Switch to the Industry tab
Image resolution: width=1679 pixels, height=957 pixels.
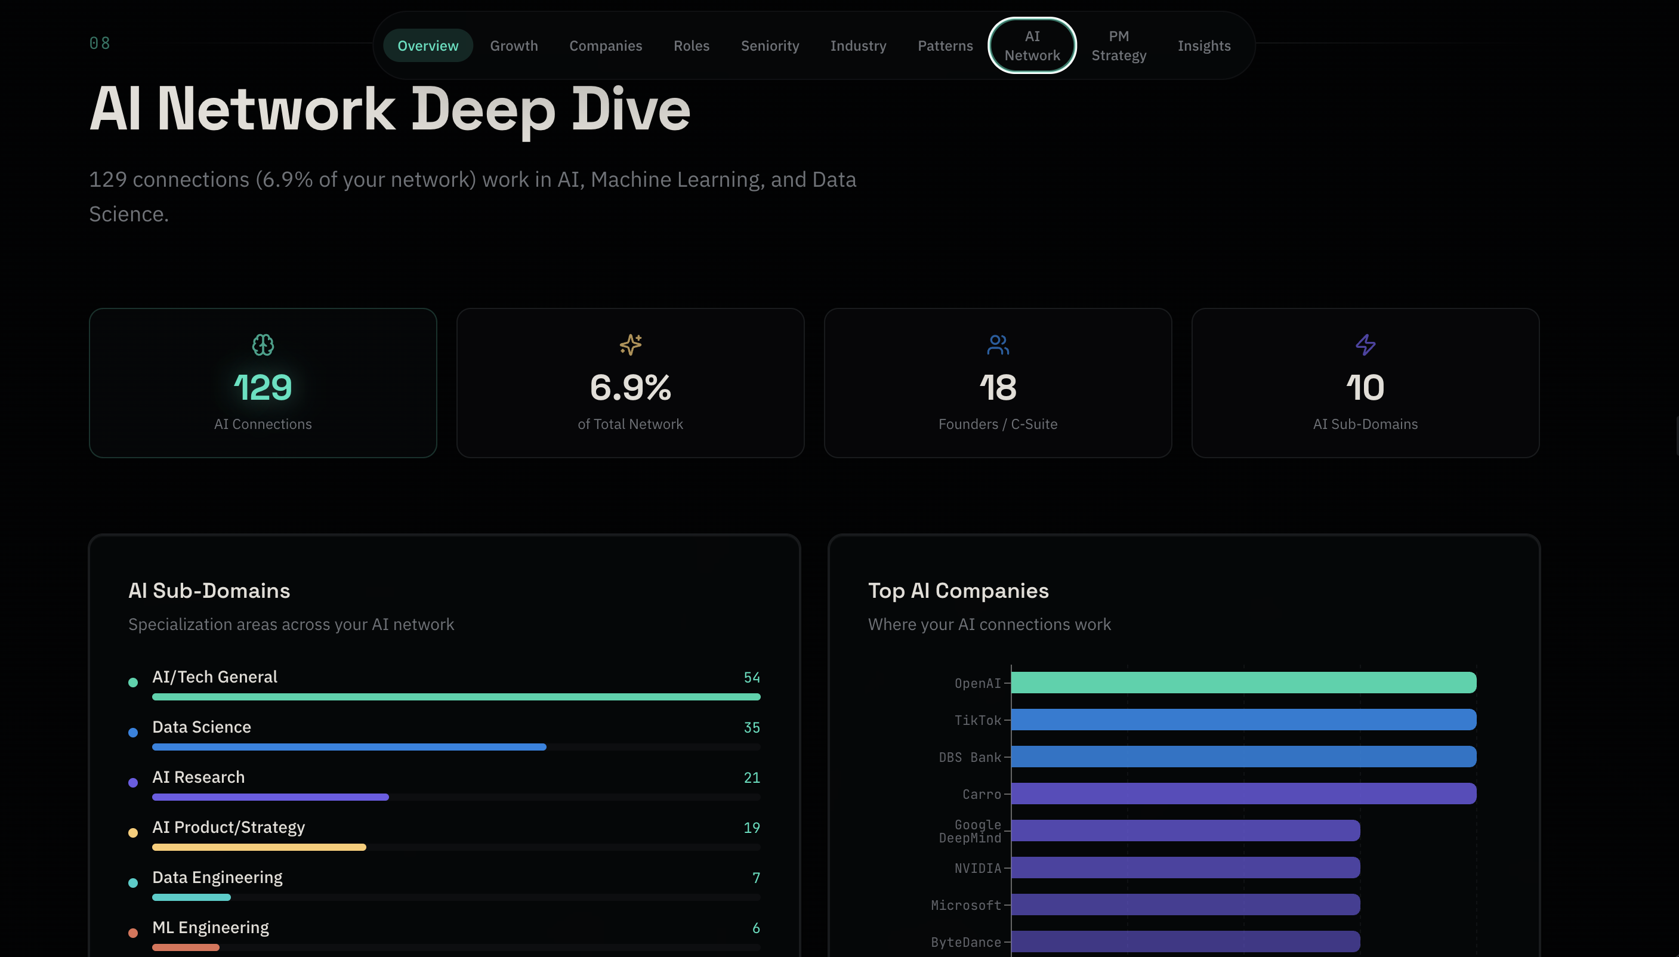coord(858,45)
